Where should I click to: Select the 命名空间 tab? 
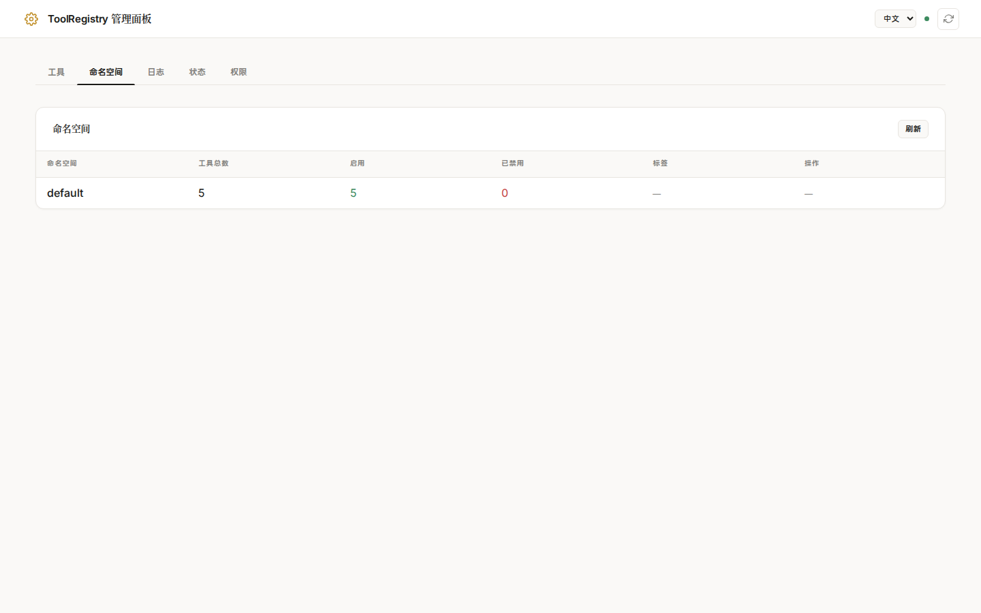(x=106, y=72)
